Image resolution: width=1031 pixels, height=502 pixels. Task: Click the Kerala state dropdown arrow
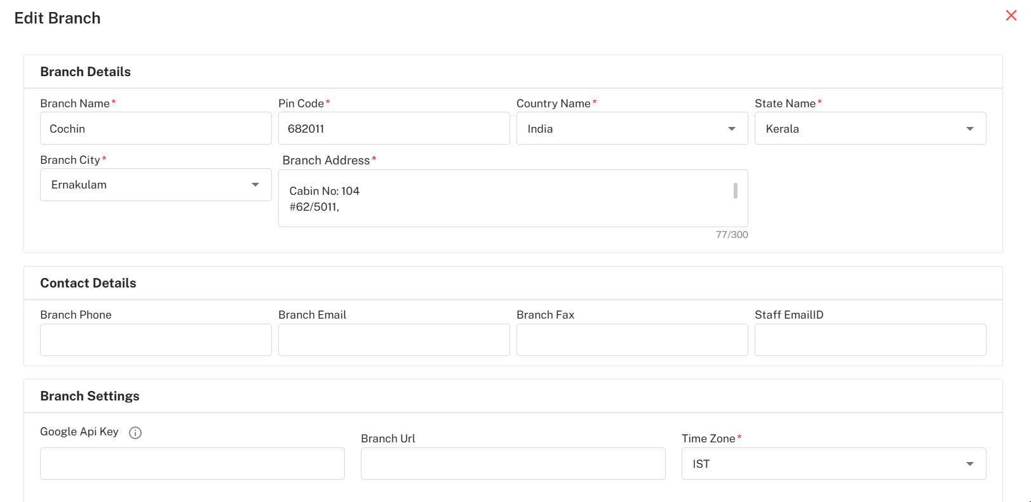pyautogui.click(x=969, y=129)
